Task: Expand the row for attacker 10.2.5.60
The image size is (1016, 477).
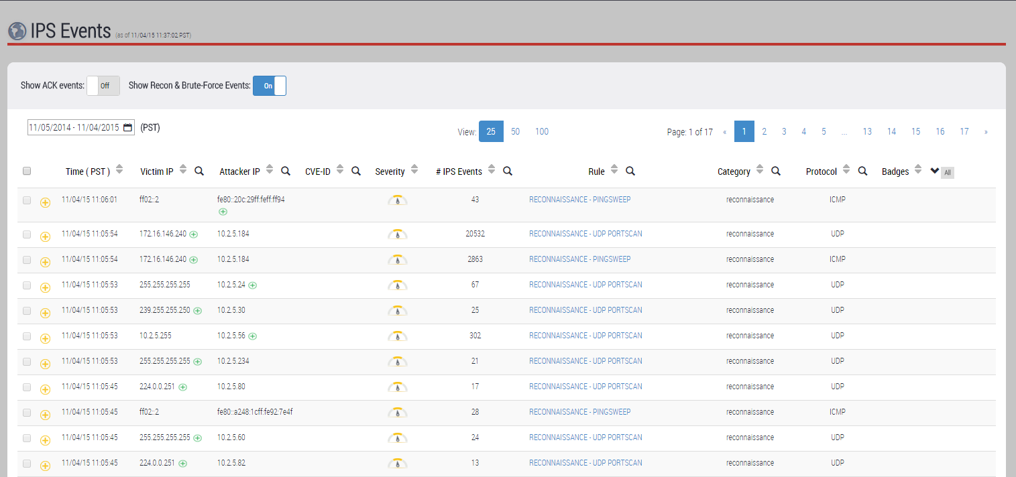Action: (46, 440)
